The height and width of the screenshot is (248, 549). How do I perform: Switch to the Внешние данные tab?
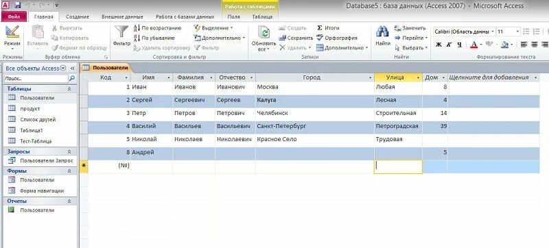click(122, 16)
